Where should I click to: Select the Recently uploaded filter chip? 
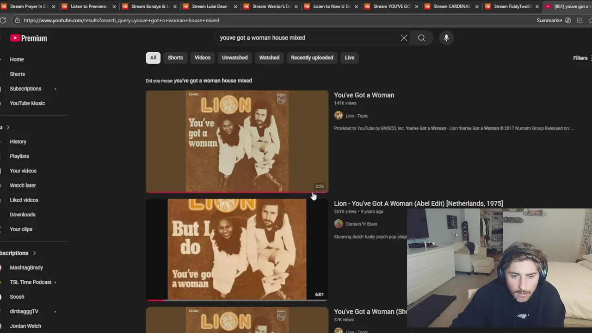(x=312, y=58)
